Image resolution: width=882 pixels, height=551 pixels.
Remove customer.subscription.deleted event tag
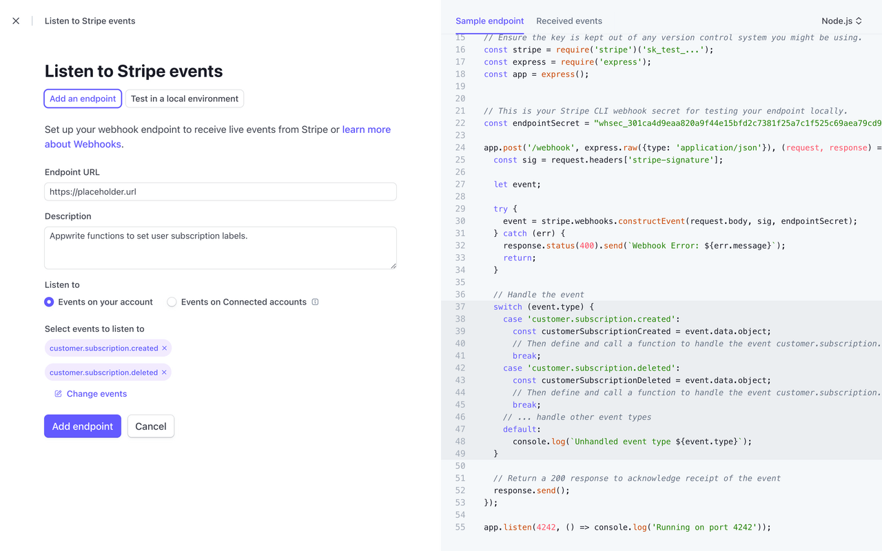(x=164, y=373)
